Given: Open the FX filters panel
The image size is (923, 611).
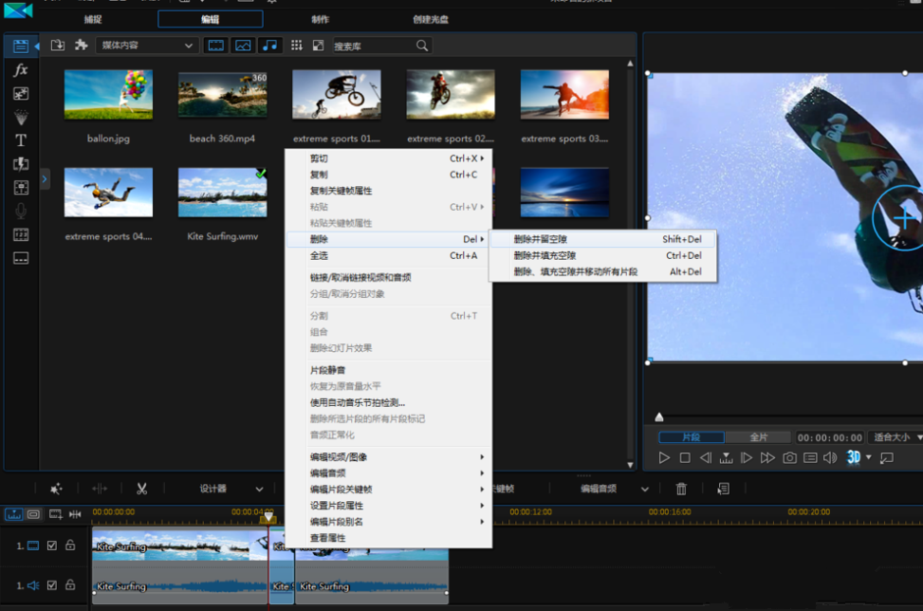Looking at the screenshot, I should coord(20,69).
